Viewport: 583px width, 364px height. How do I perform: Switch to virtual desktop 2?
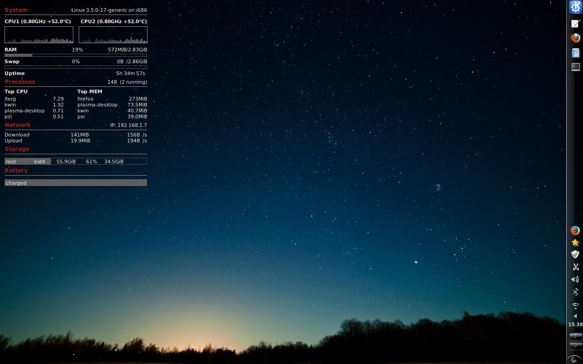(575, 345)
